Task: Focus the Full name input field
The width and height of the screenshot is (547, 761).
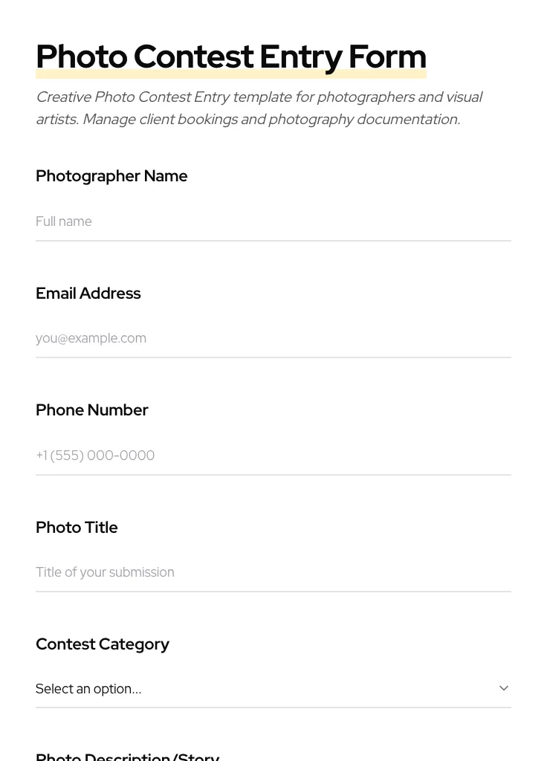Action: point(273,221)
